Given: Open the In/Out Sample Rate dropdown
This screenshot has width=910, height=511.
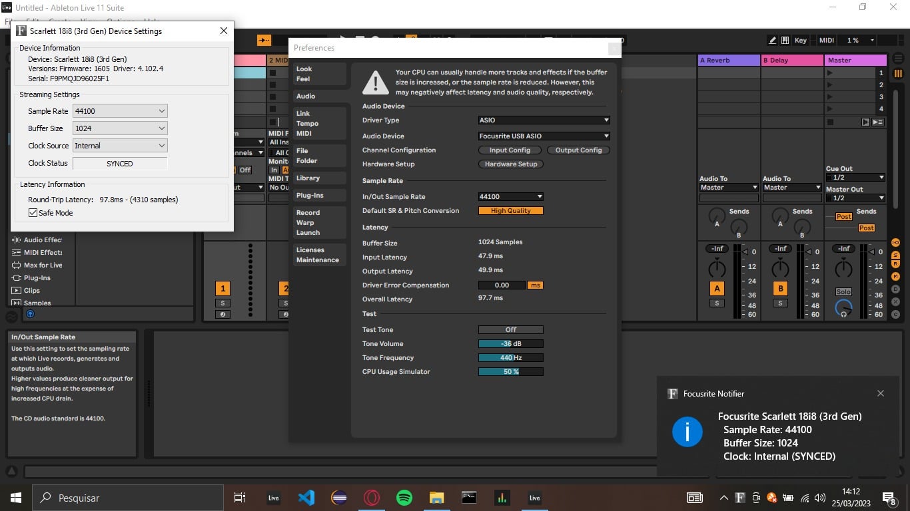Looking at the screenshot, I should [510, 197].
